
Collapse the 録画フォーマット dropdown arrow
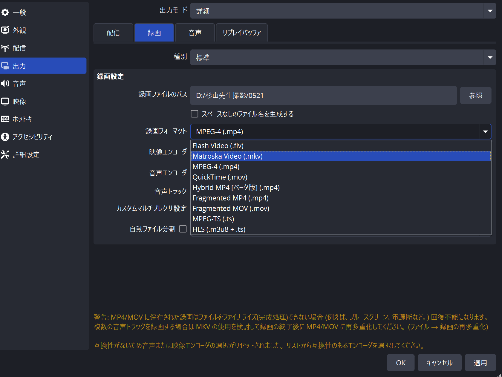click(485, 132)
